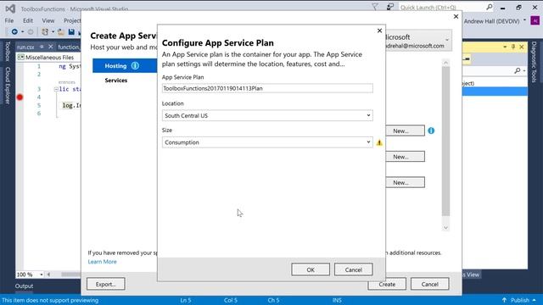
Task: Click the notifications flag icon
Action: click(375, 7)
